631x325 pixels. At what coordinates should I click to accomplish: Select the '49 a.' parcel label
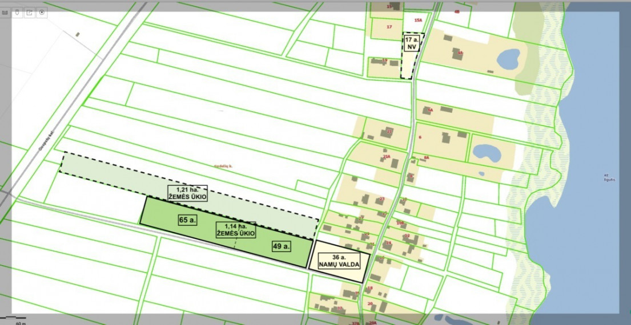tap(282, 247)
